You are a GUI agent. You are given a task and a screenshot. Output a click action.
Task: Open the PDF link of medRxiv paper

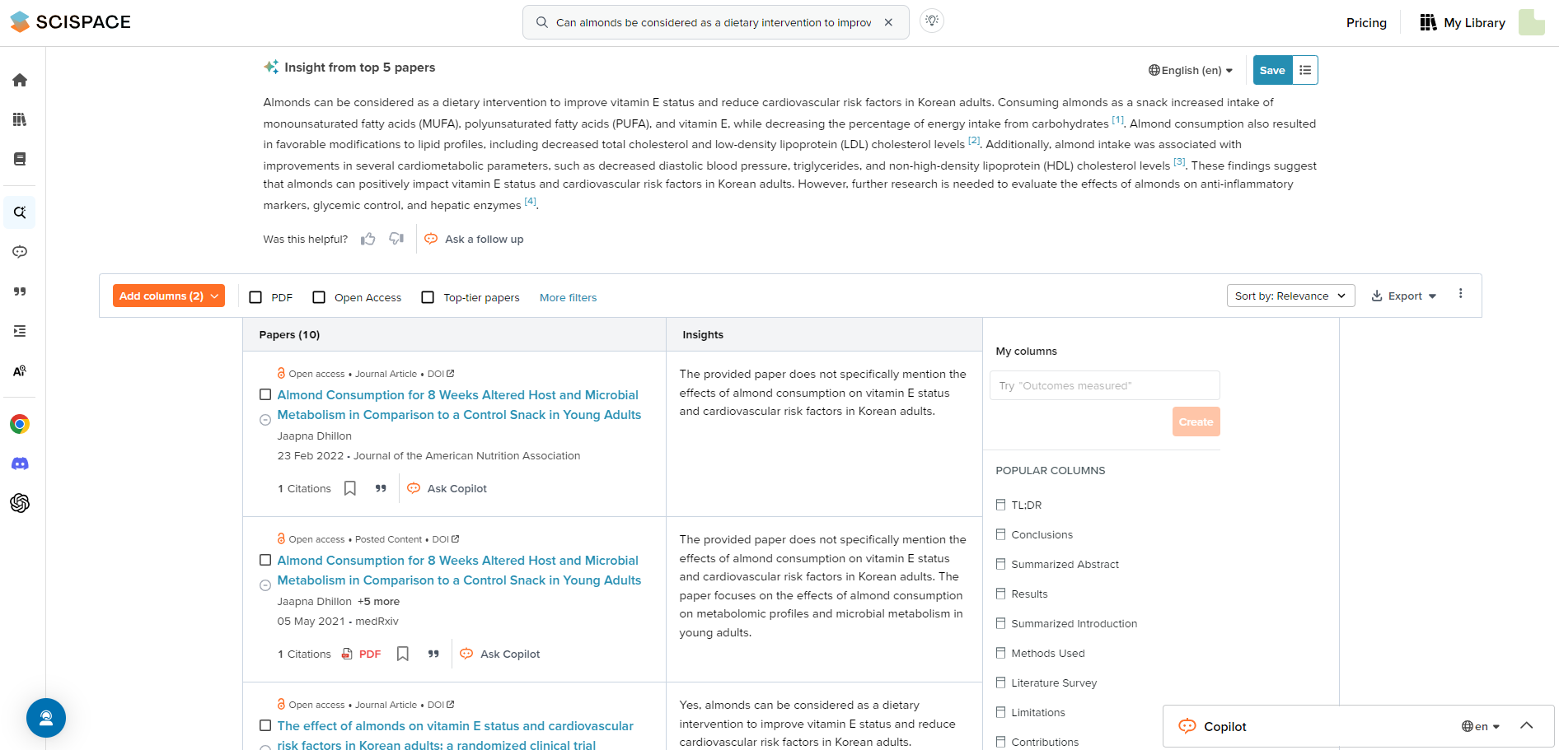pyautogui.click(x=362, y=654)
